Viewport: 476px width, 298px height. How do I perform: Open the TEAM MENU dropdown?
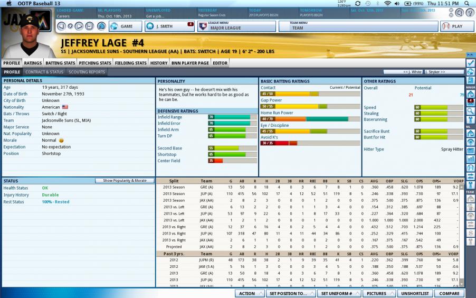click(358, 26)
